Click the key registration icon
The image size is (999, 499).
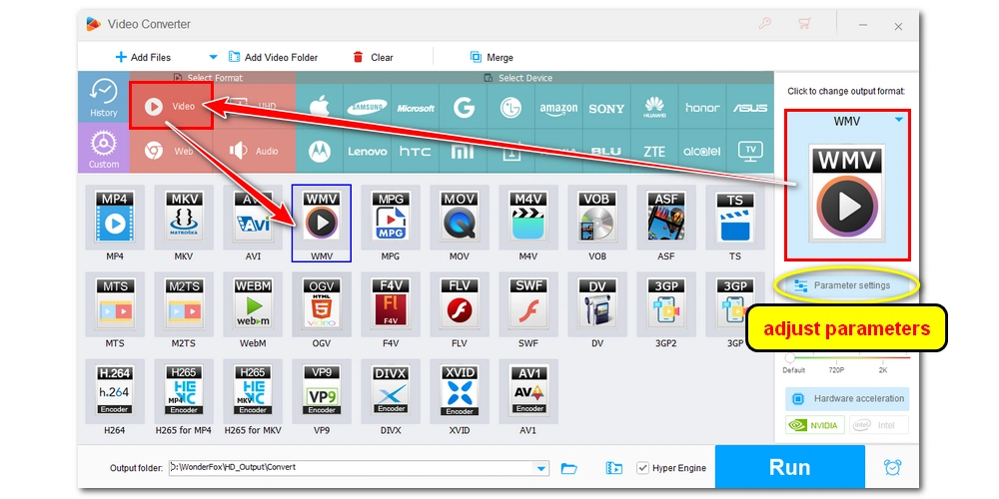764,24
